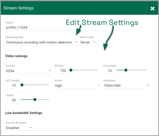Image resolution: width=159 pixels, height=136 pixels.
Task: Open the Profile dropdown
Action: click(x=77, y=86)
